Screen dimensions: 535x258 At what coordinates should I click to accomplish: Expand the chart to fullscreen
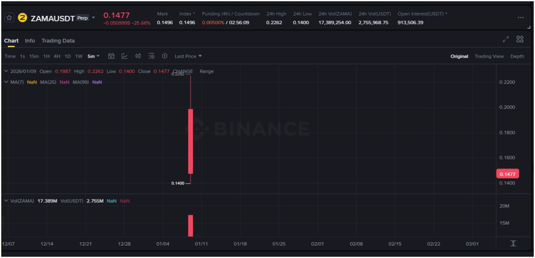pyautogui.click(x=506, y=40)
